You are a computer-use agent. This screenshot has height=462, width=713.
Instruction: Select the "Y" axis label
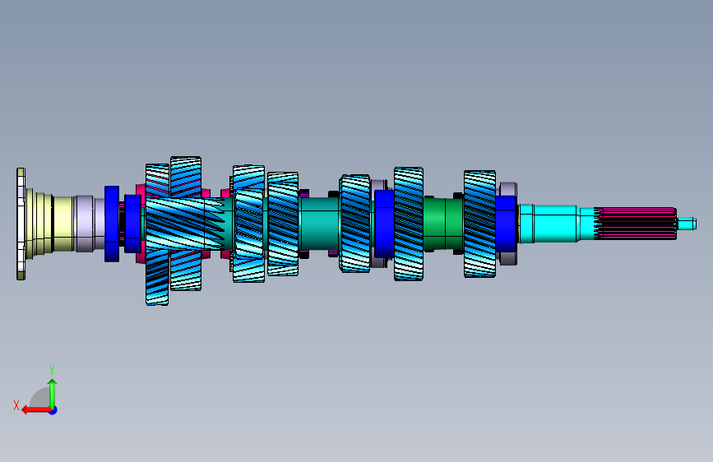tap(52, 370)
